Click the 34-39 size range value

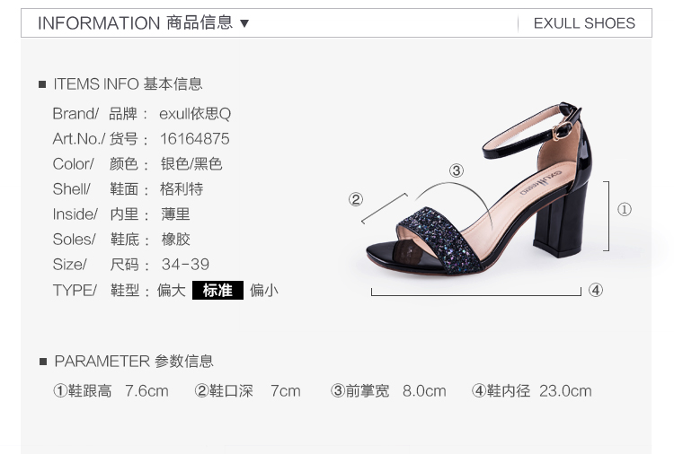[x=185, y=265]
